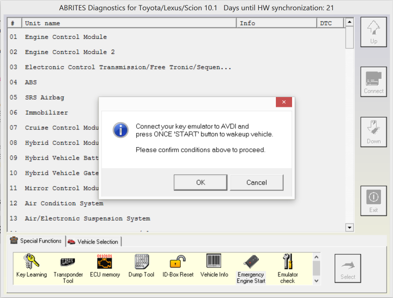This screenshot has width=393, height=298.
Task: Click the unit list scroll up arrow
Action: [x=349, y=22]
